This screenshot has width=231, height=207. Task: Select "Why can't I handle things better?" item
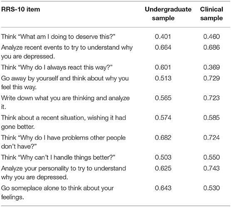point(58,157)
